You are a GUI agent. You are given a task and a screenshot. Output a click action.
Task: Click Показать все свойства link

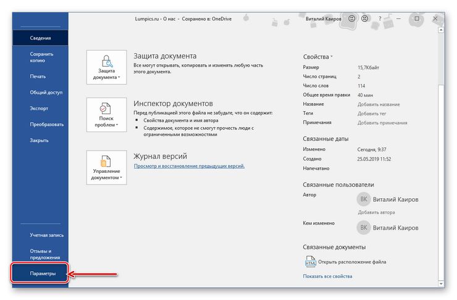coord(327,276)
